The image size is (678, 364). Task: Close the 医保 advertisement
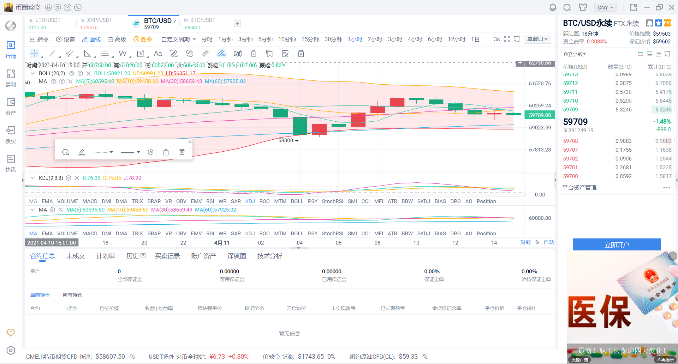point(673,256)
